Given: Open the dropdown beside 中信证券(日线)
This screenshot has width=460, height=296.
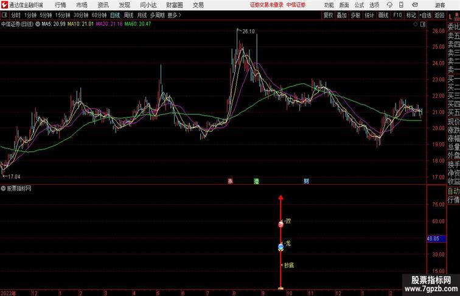Looking at the screenshot, I should coord(38,24).
